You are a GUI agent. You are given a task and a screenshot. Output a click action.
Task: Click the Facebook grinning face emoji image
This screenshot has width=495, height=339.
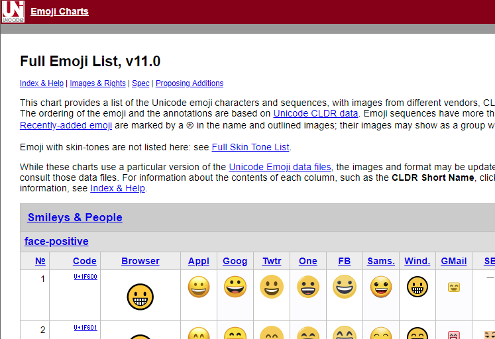pyautogui.click(x=345, y=287)
